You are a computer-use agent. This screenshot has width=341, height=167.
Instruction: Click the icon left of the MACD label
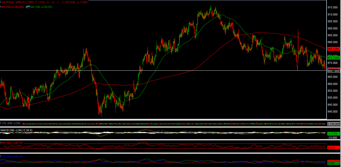[1, 130]
